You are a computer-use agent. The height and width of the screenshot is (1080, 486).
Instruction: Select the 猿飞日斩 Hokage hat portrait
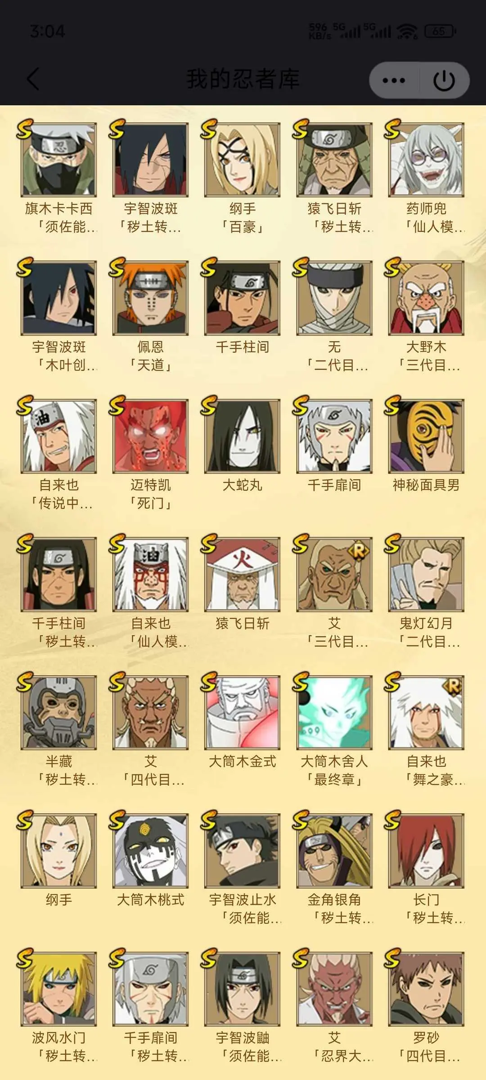[243, 574]
